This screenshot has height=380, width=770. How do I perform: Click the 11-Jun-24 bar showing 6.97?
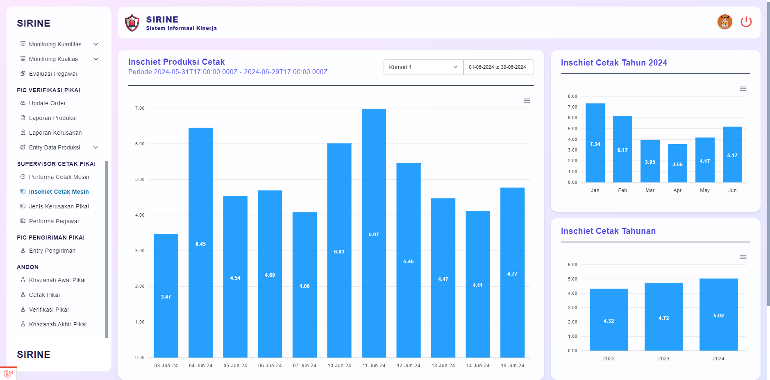click(374, 233)
